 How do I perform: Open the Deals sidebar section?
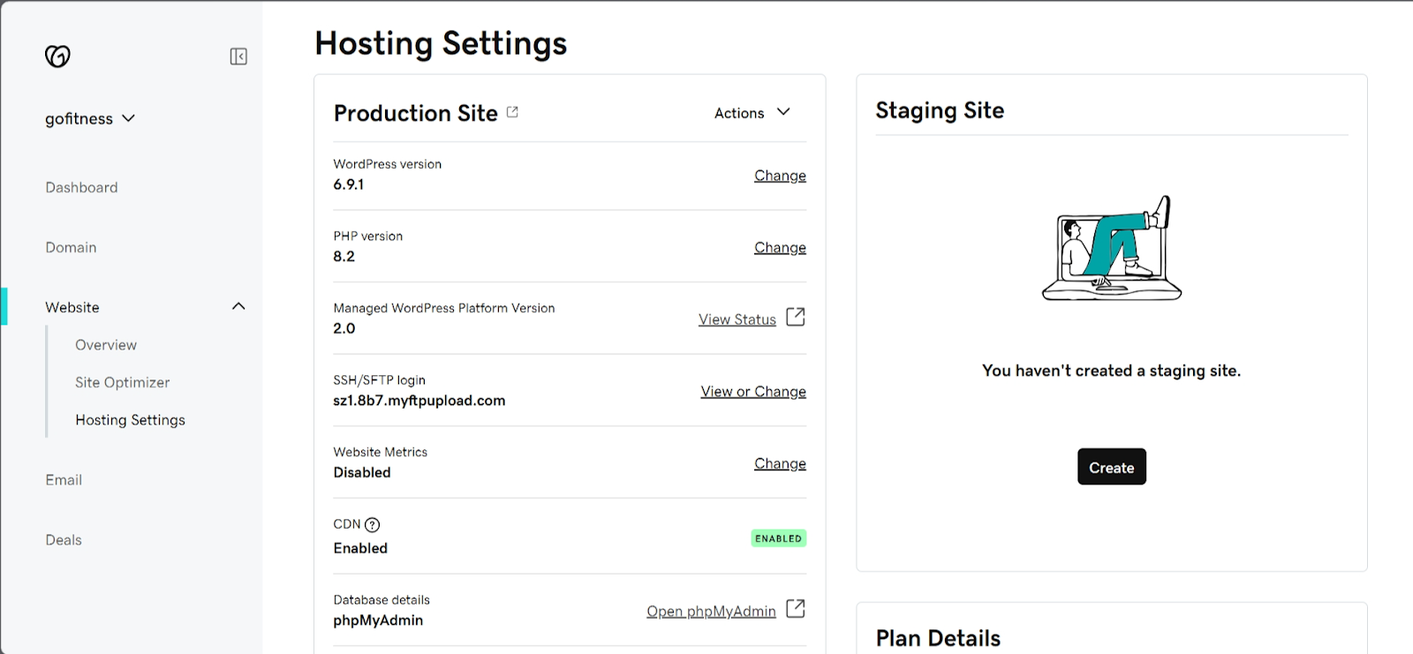(64, 540)
